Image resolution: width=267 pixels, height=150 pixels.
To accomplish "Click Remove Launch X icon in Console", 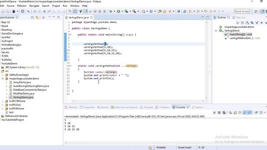I will (219, 112).
